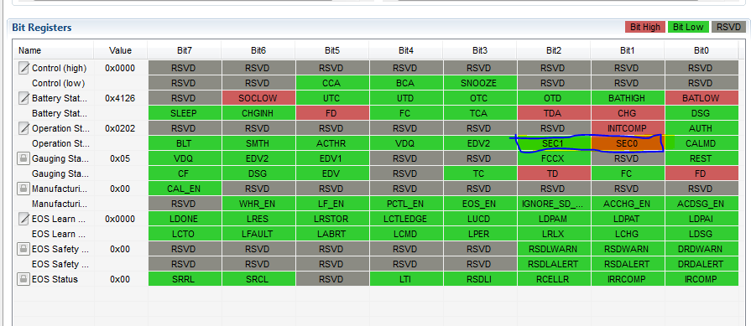The height and width of the screenshot is (326, 751).
Task: Select the UTC bit cell
Action: (x=332, y=98)
